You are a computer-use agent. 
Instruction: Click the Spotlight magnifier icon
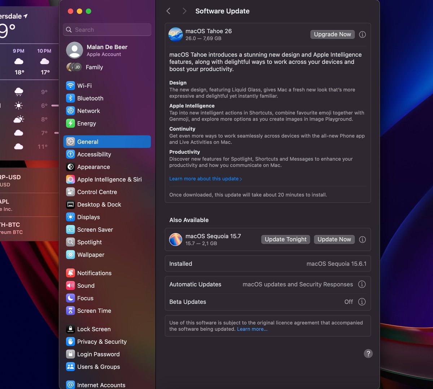(x=70, y=242)
